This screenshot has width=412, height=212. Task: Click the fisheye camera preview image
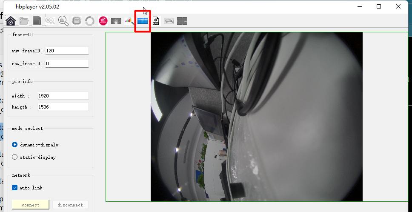click(x=256, y=117)
